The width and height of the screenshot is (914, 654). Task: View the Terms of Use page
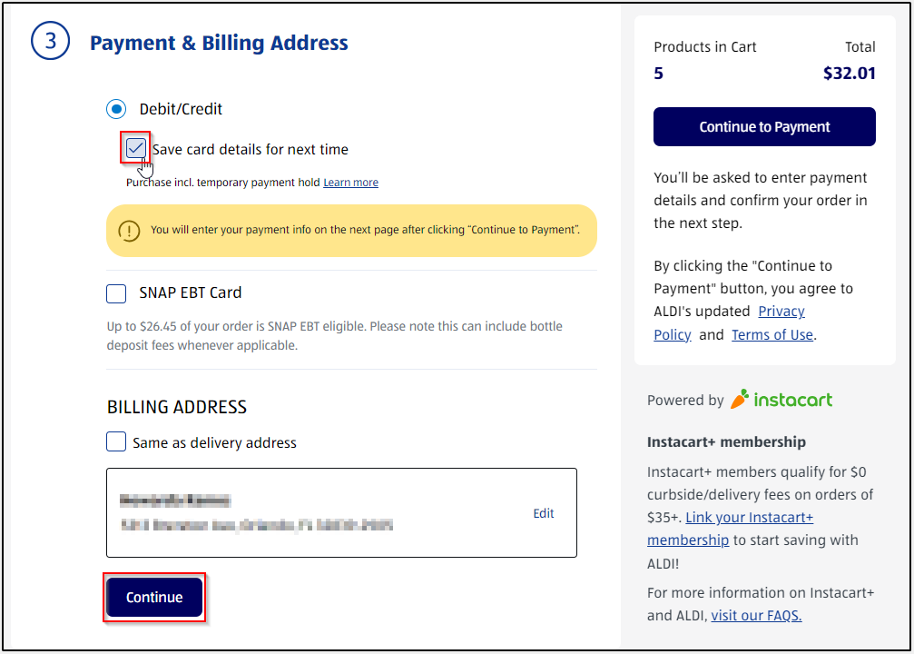(x=771, y=334)
